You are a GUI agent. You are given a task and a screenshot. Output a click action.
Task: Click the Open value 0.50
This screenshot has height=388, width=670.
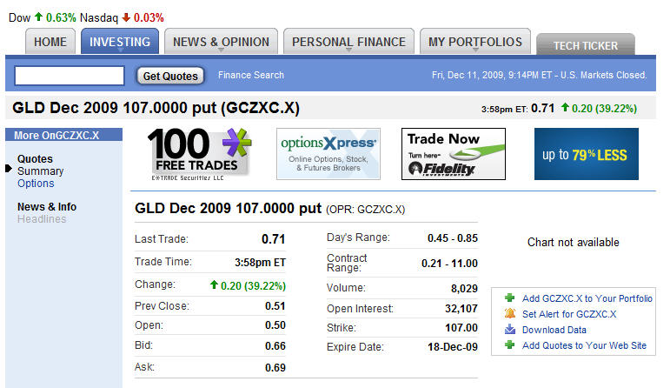coord(275,325)
